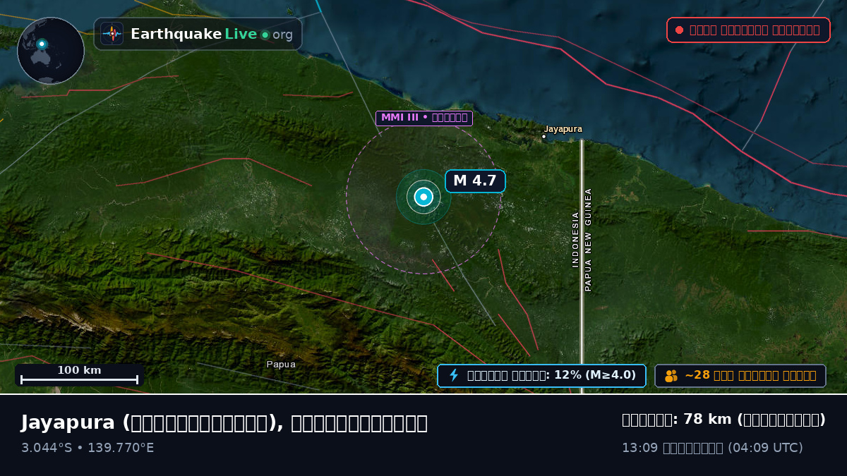Click the '78 km' depth reading
The height and width of the screenshot is (476, 847).
708,420
